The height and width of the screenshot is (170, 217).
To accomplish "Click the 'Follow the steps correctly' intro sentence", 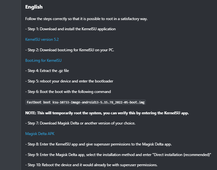I will [x=86, y=19].
